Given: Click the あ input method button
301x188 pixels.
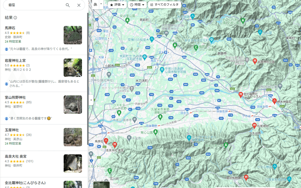Looking at the screenshot, I should [95, 4].
